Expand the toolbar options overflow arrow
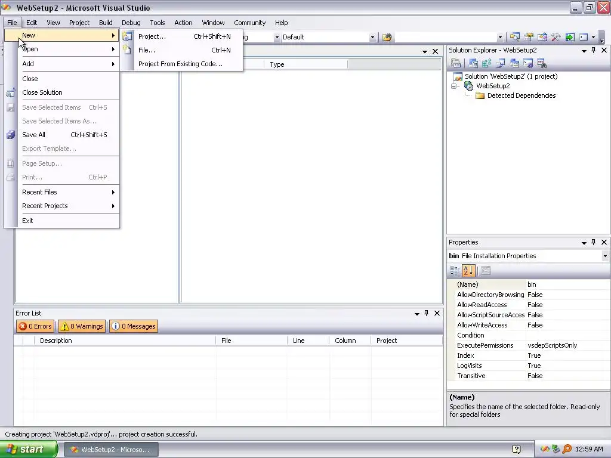Viewport: 611px width, 458px height. coord(601,38)
